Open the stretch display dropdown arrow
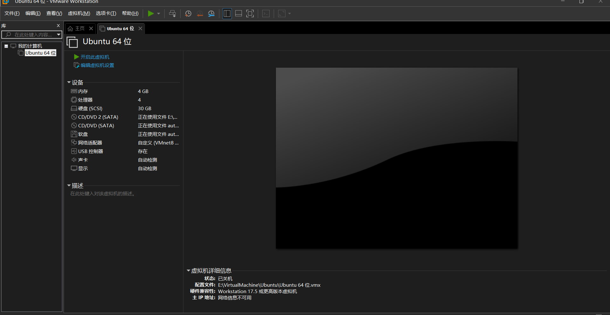610x315 pixels. click(x=290, y=14)
